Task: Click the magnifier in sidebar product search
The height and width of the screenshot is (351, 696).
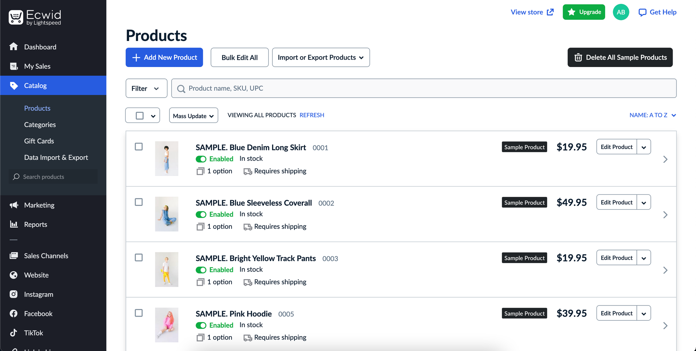Action: [x=16, y=177]
